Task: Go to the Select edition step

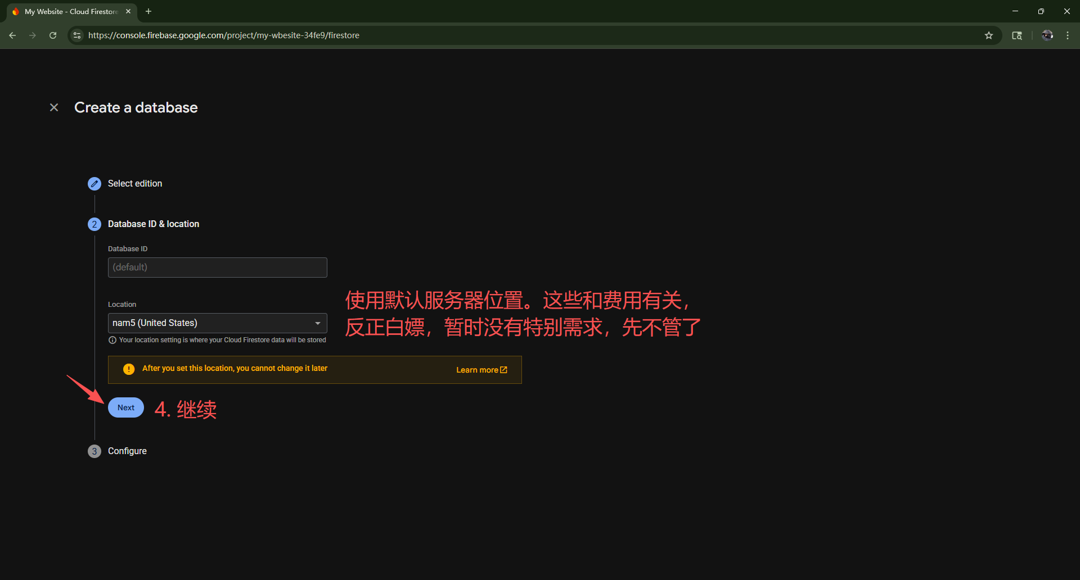Action: click(x=135, y=184)
